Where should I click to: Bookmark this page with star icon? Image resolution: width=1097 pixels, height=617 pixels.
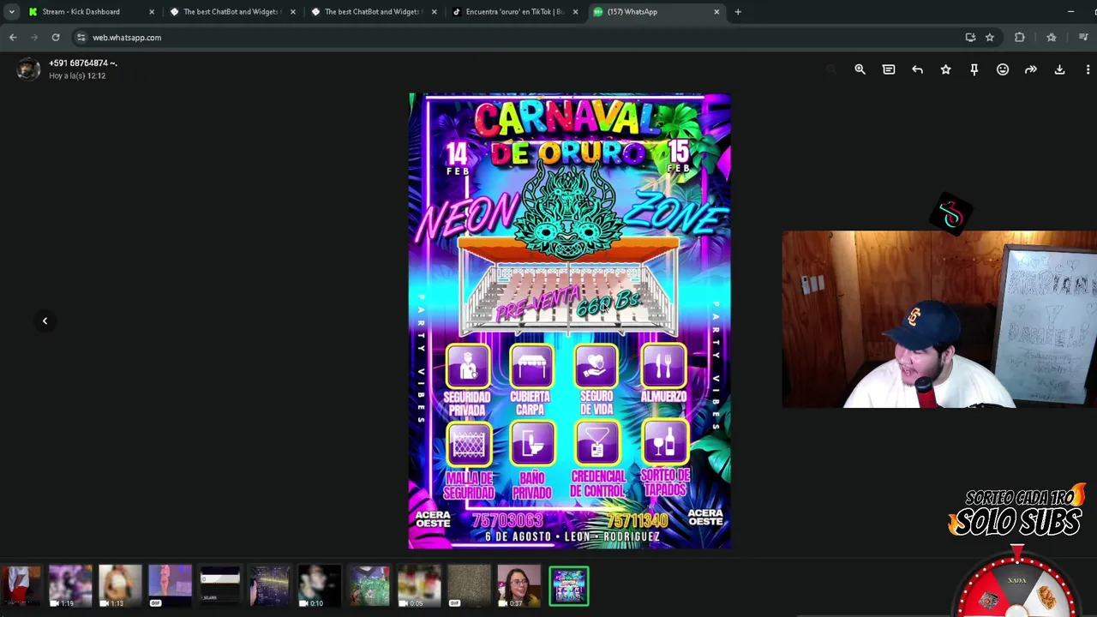pos(990,37)
